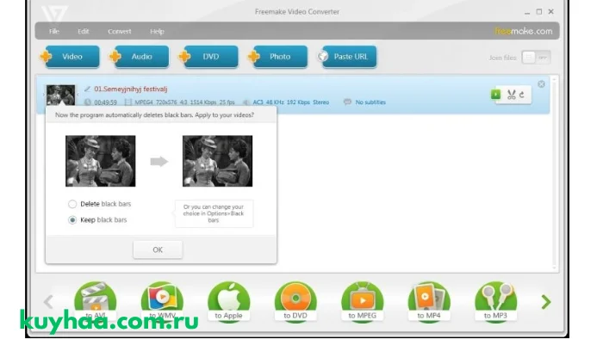Show next formats with right green arrow
Screen dimensions: 603x339
coord(545,302)
